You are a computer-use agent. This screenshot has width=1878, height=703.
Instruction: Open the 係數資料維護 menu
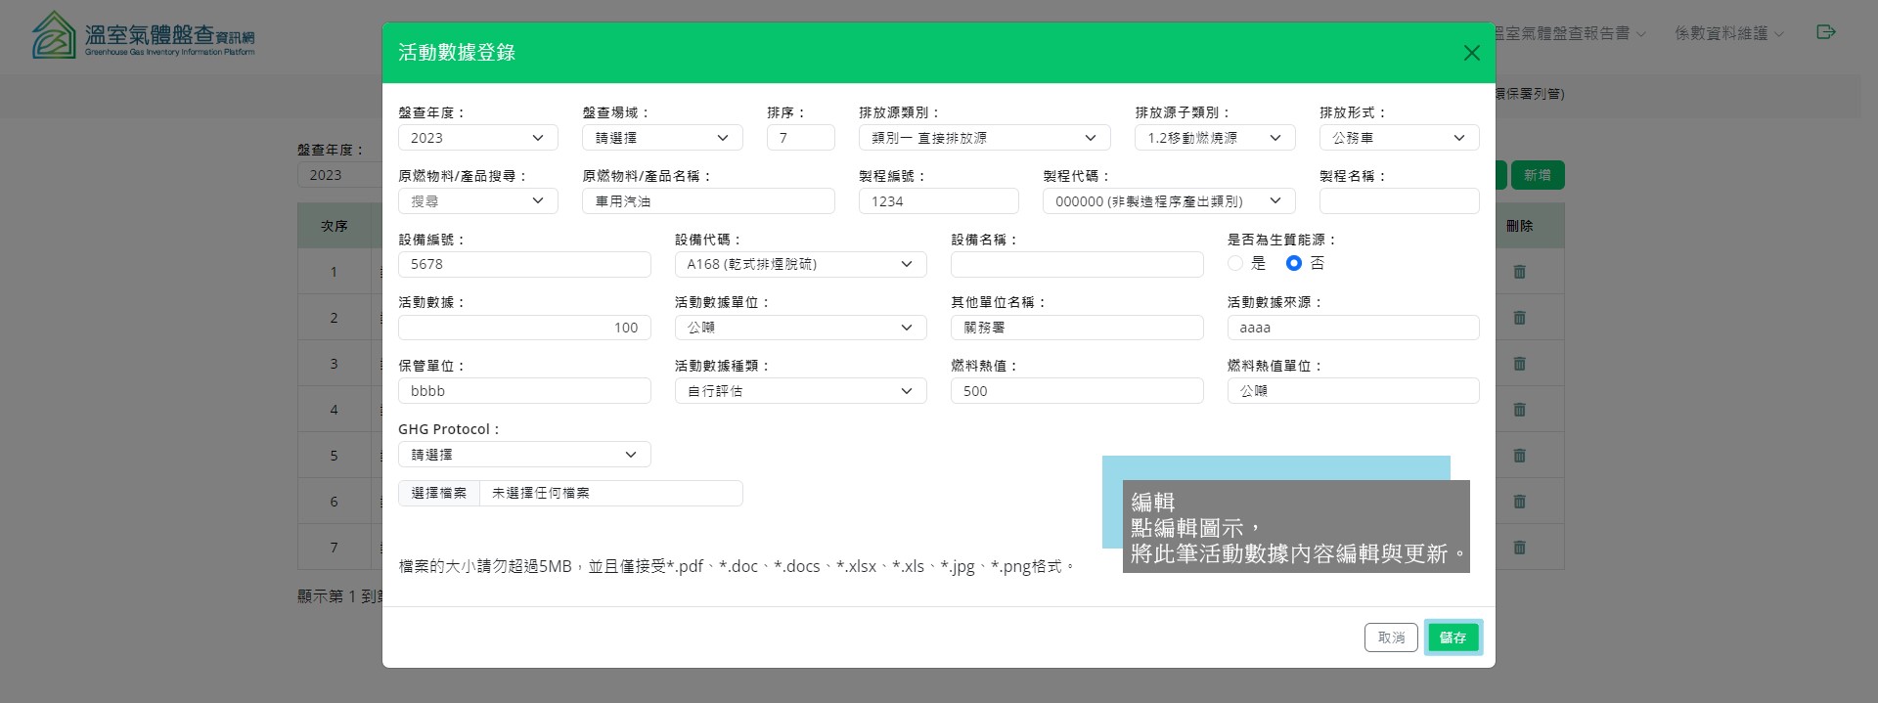(1728, 33)
